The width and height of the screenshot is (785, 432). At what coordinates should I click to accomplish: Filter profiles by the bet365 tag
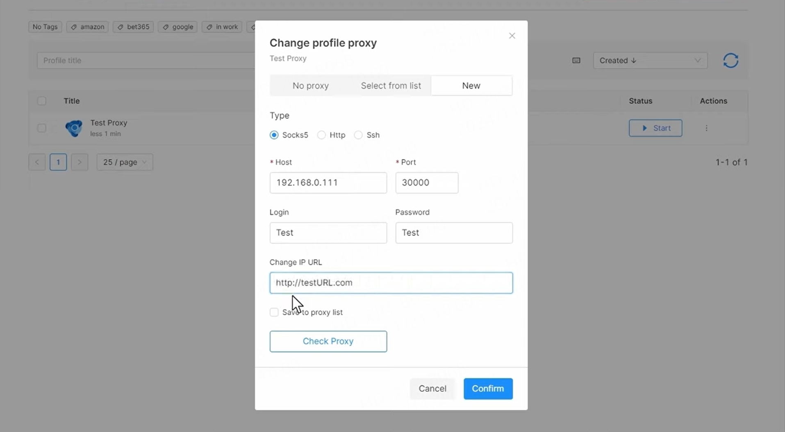[x=133, y=27]
